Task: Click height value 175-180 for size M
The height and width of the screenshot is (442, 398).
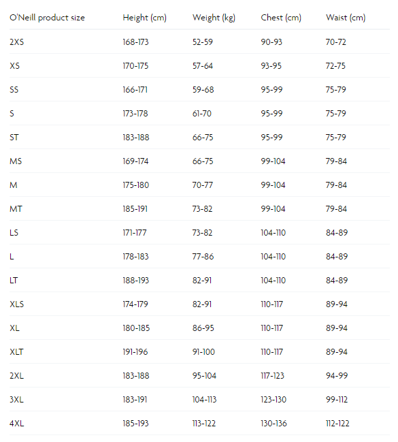Action: [x=136, y=185]
